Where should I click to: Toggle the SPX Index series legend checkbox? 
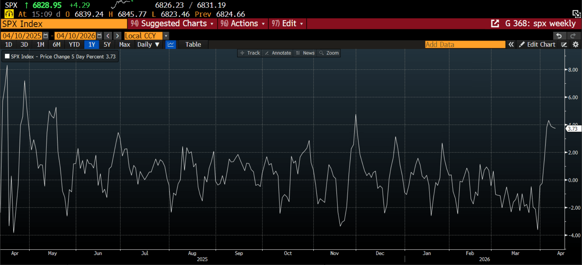point(7,56)
